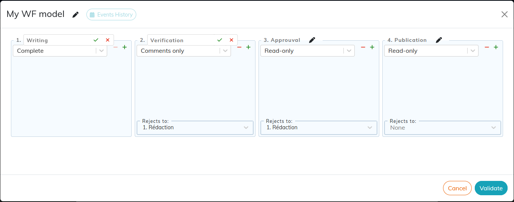Click the Cancel button
The image size is (514, 202).
pyautogui.click(x=457, y=188)
